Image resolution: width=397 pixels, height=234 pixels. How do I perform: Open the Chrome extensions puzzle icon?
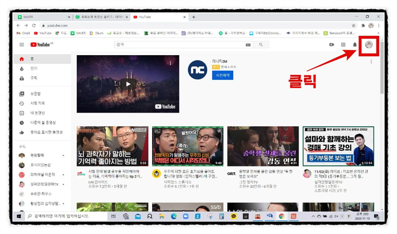click(x=363, y=25)
